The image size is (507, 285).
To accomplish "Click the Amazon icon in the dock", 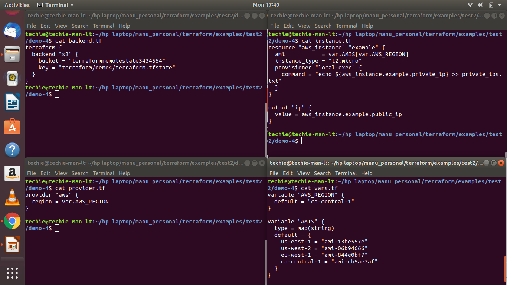I will point(12,173).
